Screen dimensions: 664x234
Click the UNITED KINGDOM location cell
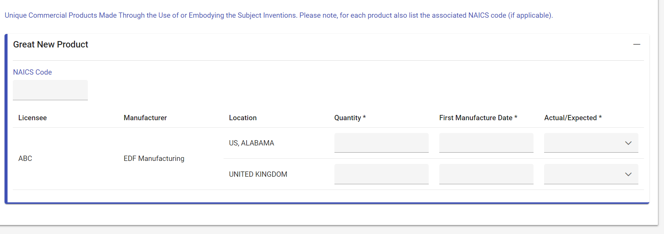258,174
